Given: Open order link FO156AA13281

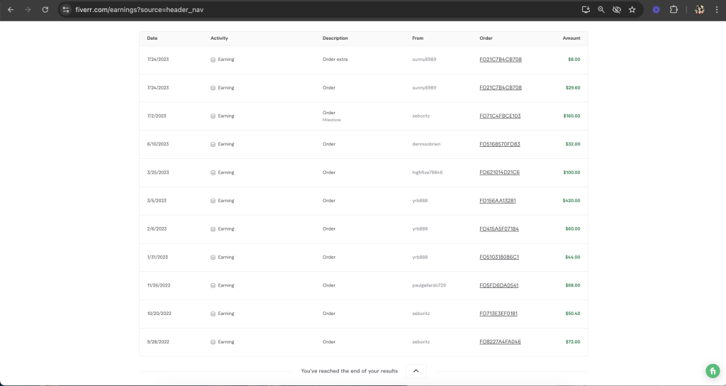Looking at the screenshot, I should (498, 201).
